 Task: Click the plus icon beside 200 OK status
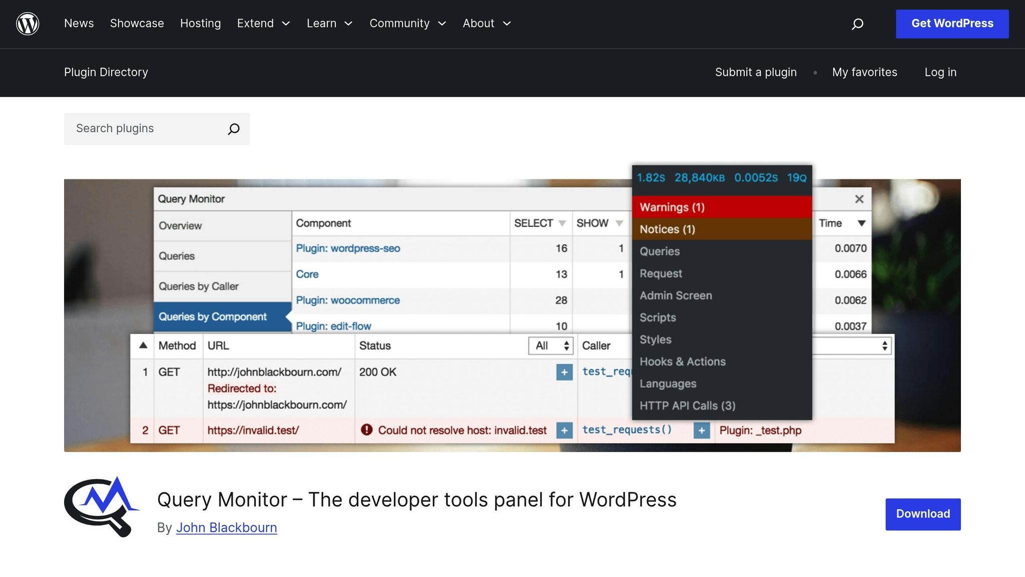[564, 372]
